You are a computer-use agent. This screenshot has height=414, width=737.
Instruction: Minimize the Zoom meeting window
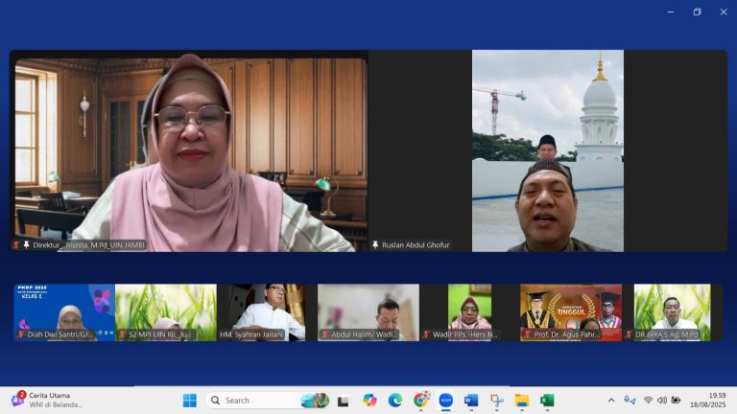click(671, 12)
